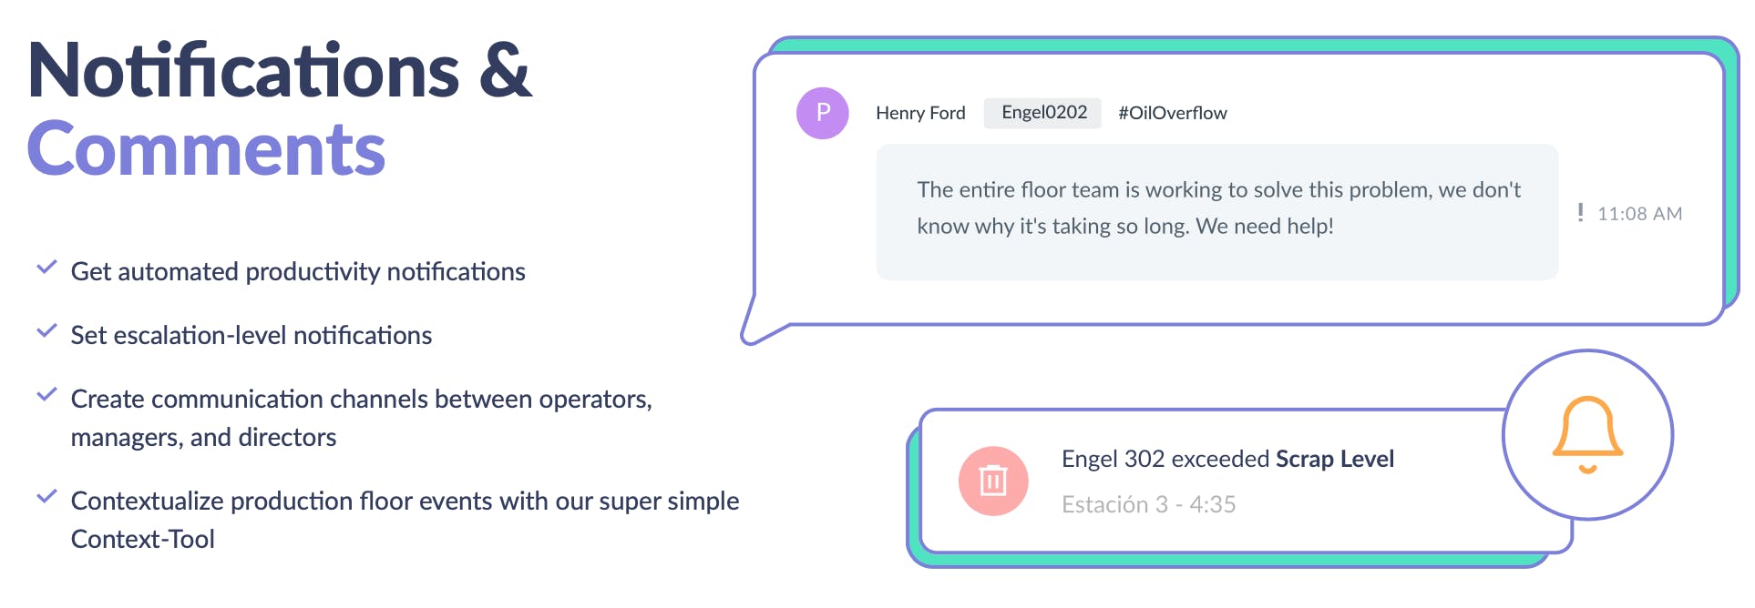Click checkmark beside communication channels item
The image size is (1755, 608).
click(x=46, y=395)
